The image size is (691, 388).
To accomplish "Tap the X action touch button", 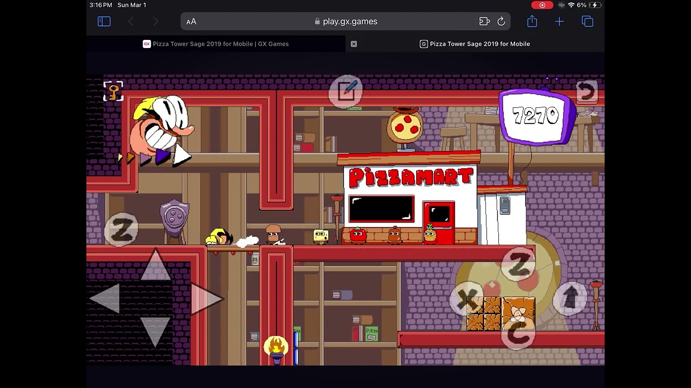I will (468, 298).
